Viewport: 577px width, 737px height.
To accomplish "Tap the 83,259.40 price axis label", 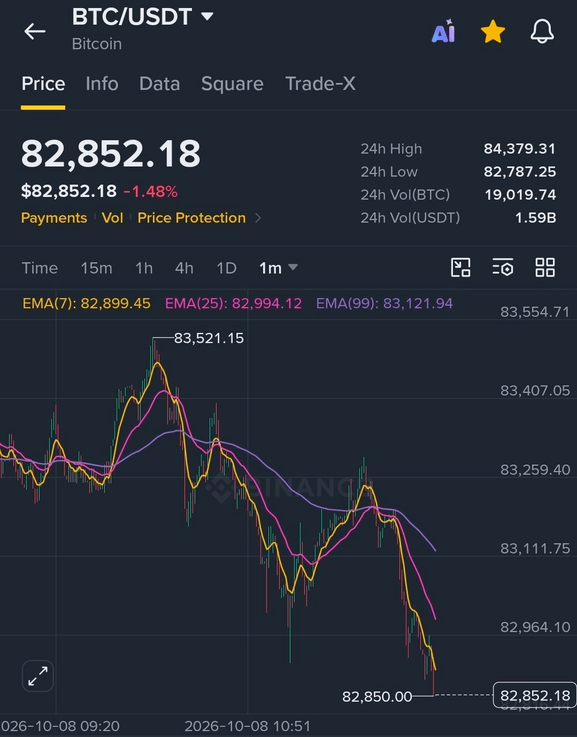I will pos(535,470).
